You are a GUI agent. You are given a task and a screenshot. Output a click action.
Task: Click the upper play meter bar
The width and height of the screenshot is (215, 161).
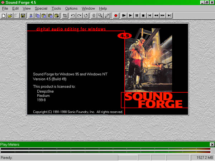point(105,149)
